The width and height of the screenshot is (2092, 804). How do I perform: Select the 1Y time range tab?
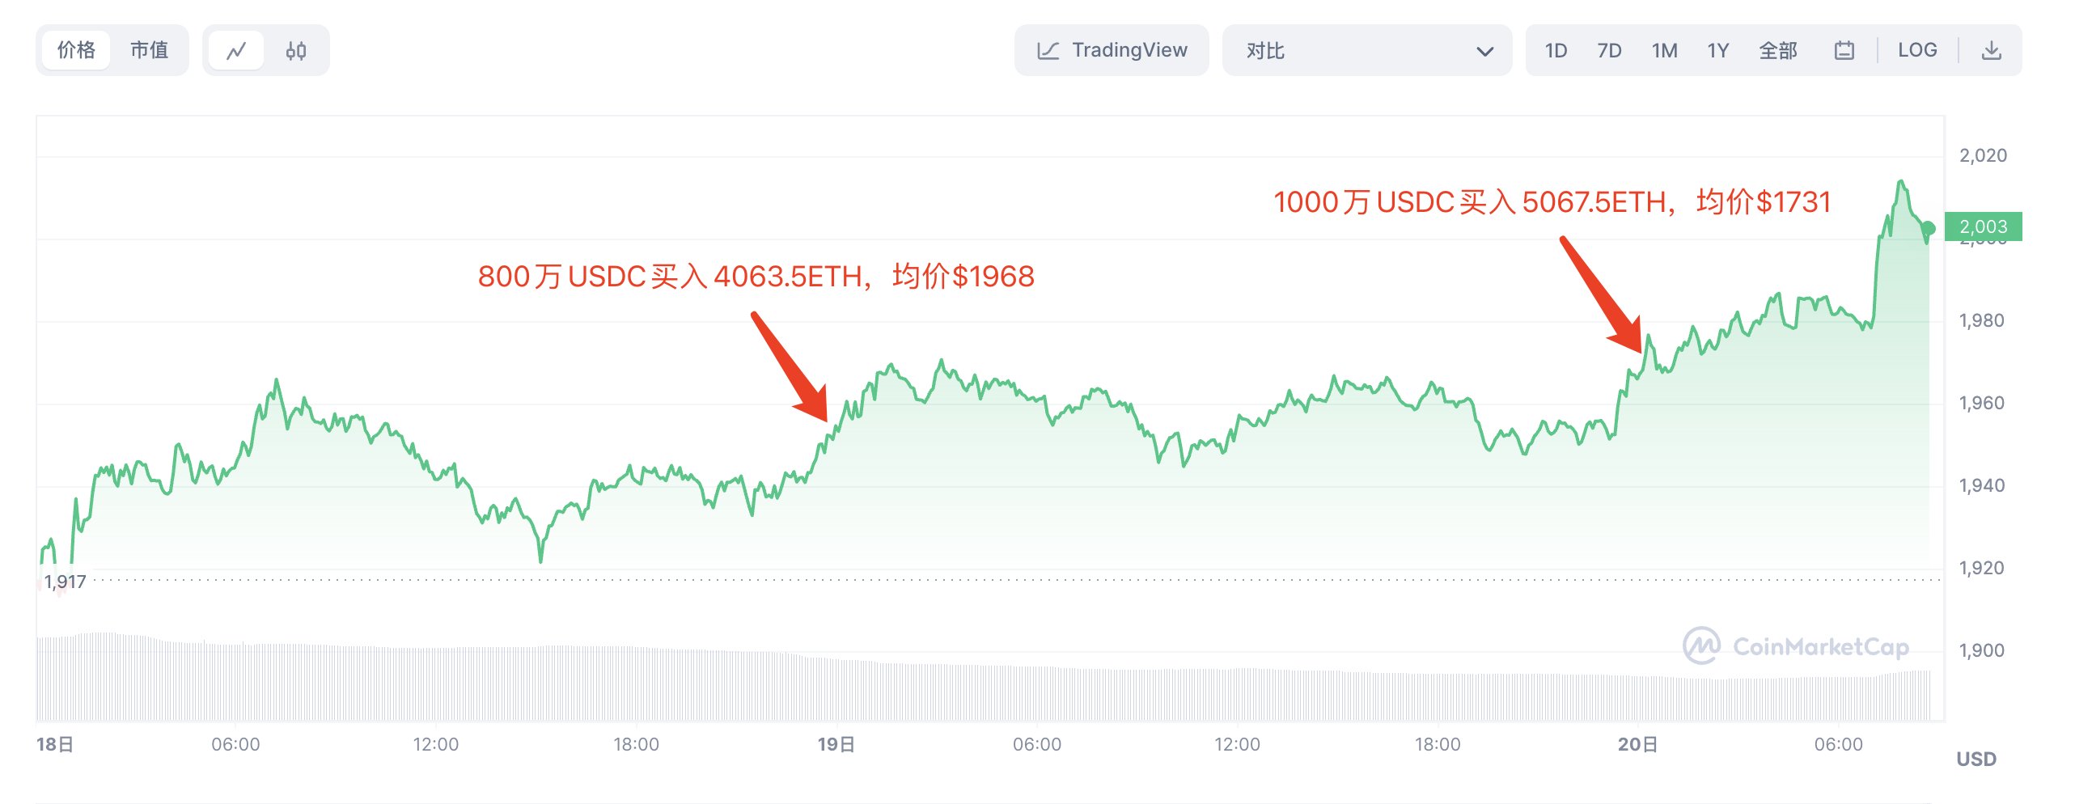(1719, 49)
